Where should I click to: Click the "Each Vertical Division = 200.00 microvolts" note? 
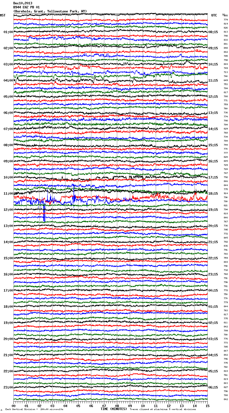[x=34, y=409]
